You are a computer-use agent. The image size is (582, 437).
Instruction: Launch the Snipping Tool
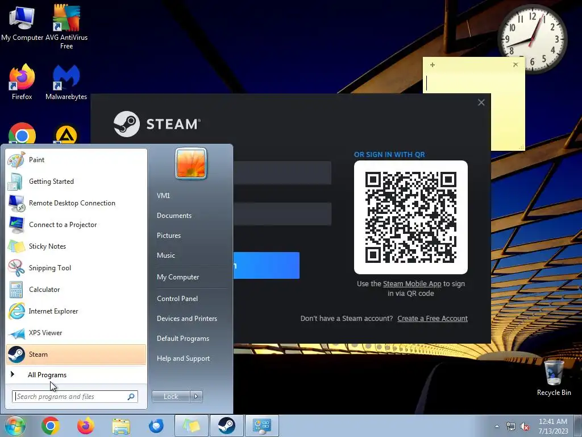click(76, 268)
